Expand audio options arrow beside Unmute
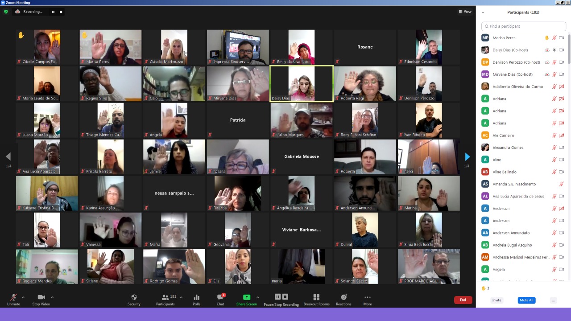Viewport: 571px width, 321px height. [x=23, y=297]
